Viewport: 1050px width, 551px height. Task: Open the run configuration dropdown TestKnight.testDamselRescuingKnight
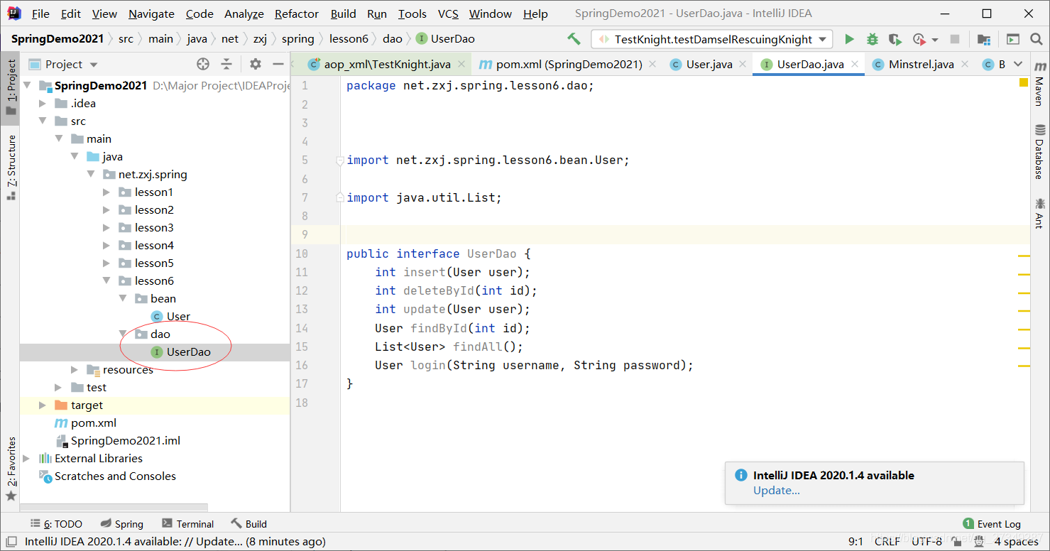point(712,39)
